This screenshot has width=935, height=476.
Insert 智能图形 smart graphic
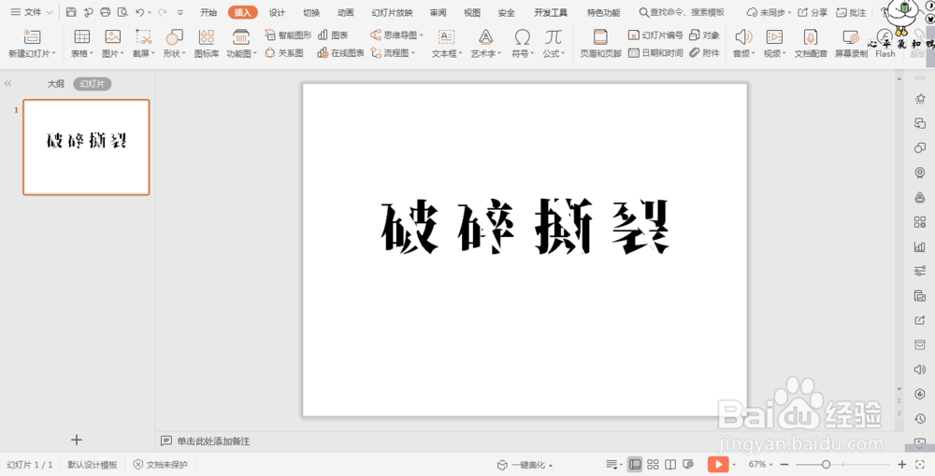[x=288, y=35]
